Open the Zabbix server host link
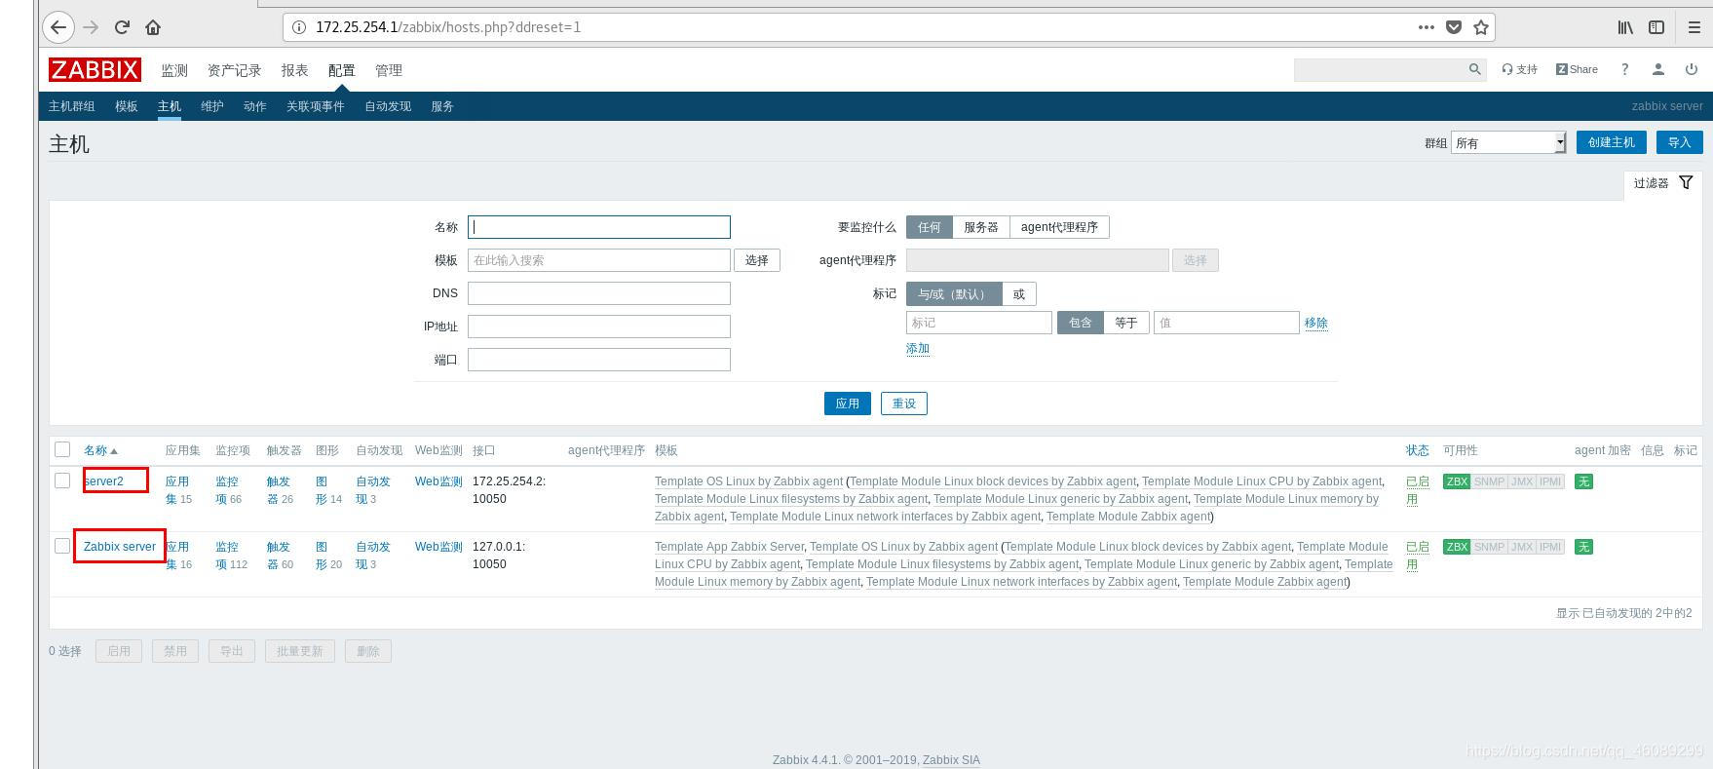1713x769 pixels. click(x=120, y=547)
